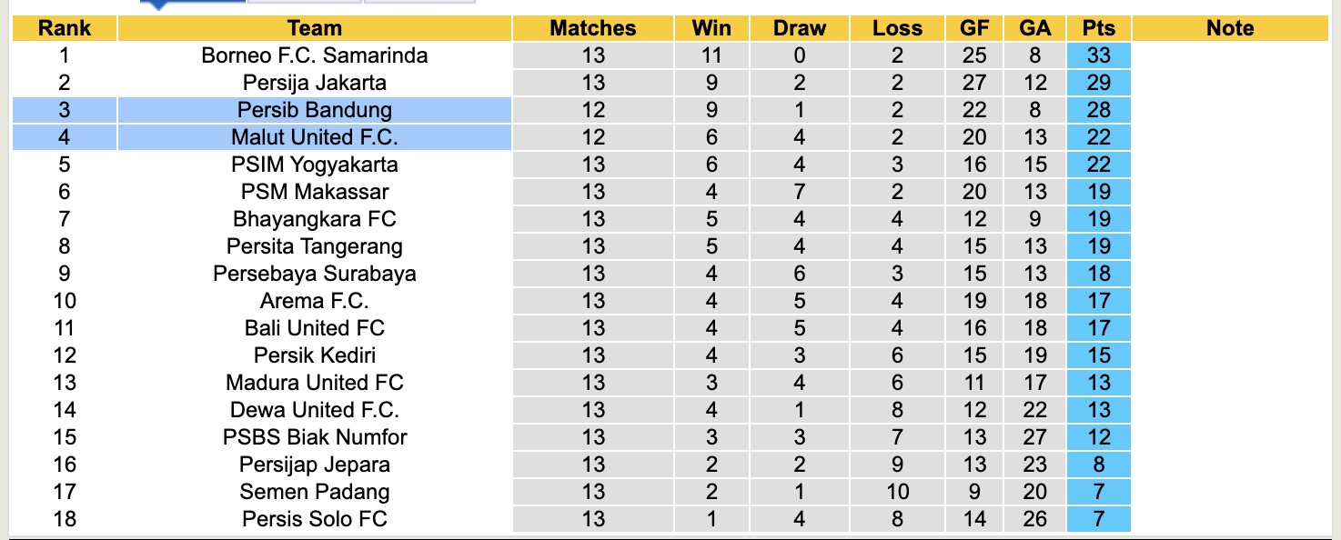Open Malut United F.C. team entry

coord(314,137)
